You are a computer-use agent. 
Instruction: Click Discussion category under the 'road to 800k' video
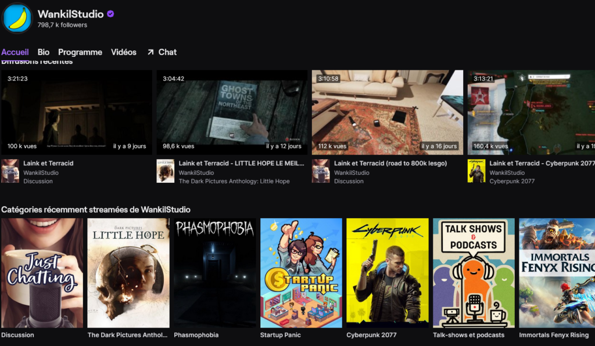click(349, 182)
